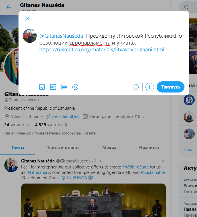Open the @UN mention
The width and height of the screenshot is (197, 217).
[66, 178]
